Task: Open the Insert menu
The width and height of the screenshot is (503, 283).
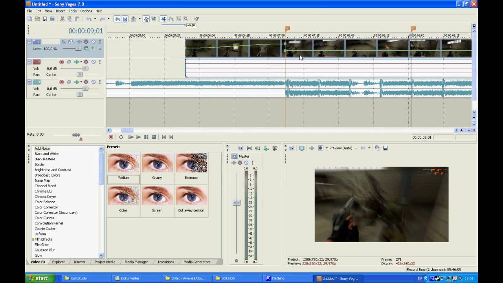Action: click(60, 11)
